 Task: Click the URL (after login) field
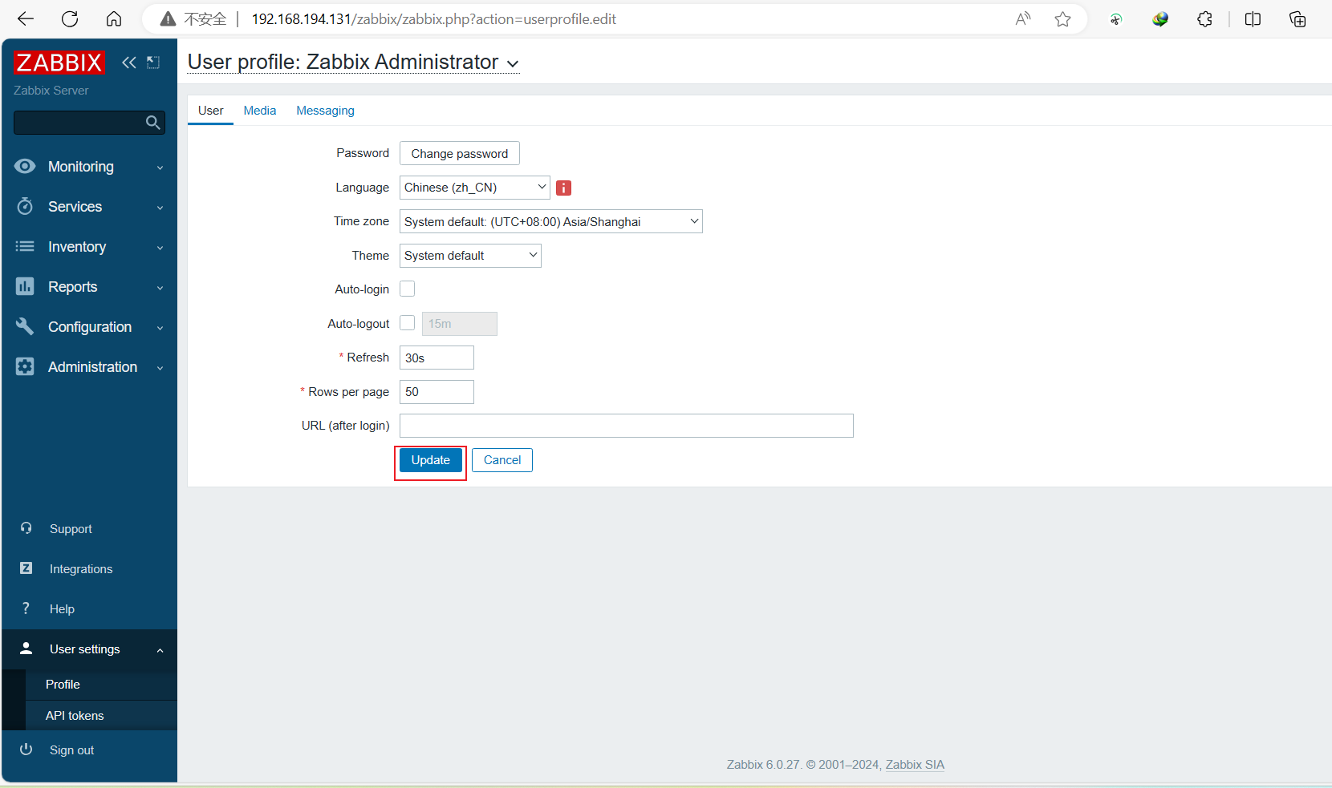pyautogui.click(x=627, y=426)
